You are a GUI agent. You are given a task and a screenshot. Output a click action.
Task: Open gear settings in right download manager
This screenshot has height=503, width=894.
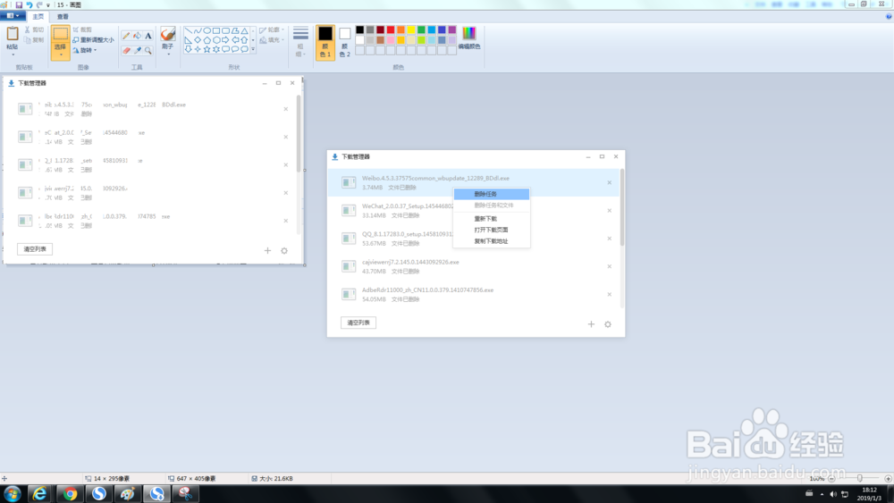[608, 324]
